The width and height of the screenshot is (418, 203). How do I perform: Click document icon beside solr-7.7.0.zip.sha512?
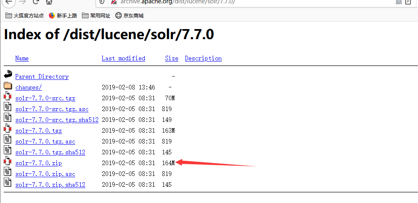[8, 183]
